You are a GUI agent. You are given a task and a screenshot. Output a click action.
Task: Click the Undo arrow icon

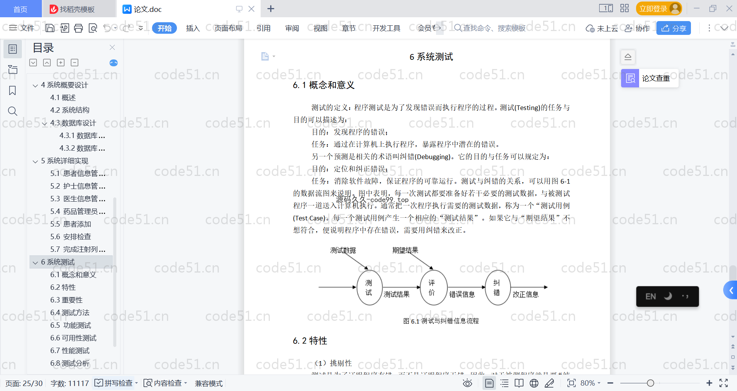pyautogui.click(x=107, y=28)
